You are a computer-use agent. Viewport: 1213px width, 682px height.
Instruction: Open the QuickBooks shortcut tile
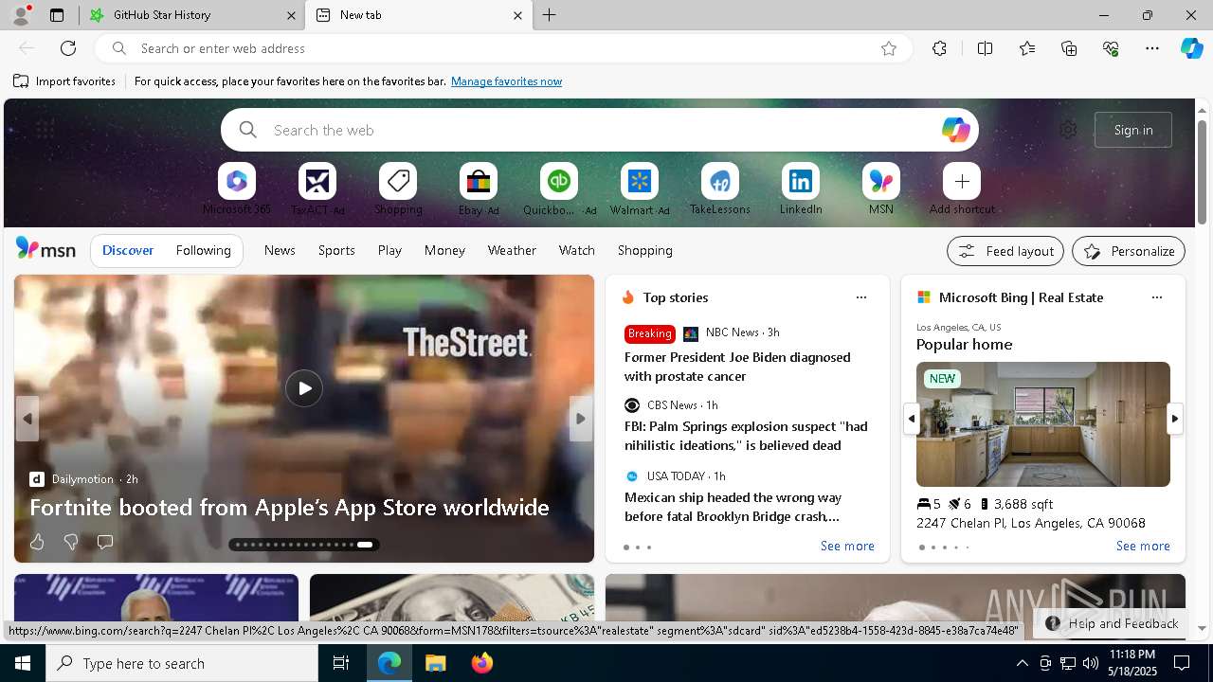pyautogui.click(x=559, y=181)
